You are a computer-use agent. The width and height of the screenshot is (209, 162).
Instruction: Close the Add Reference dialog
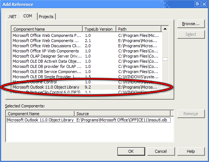pos(204,4)
